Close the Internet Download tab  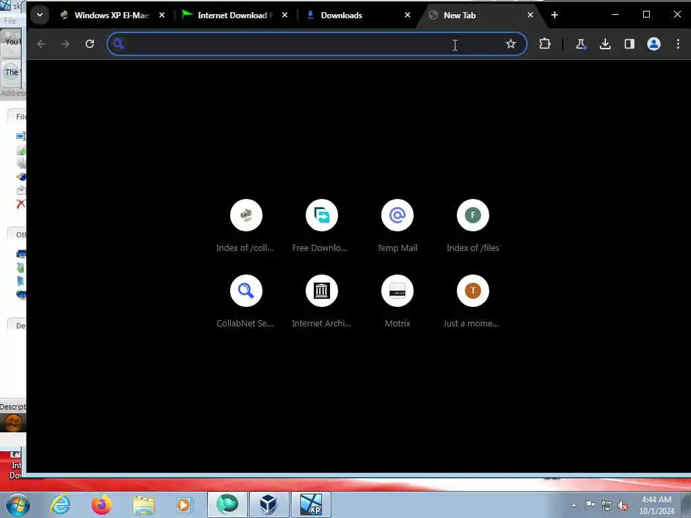point(285,15)
